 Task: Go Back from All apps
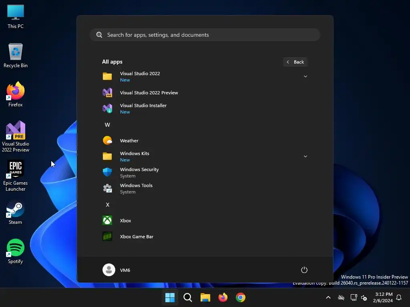[x=295, y=62]
